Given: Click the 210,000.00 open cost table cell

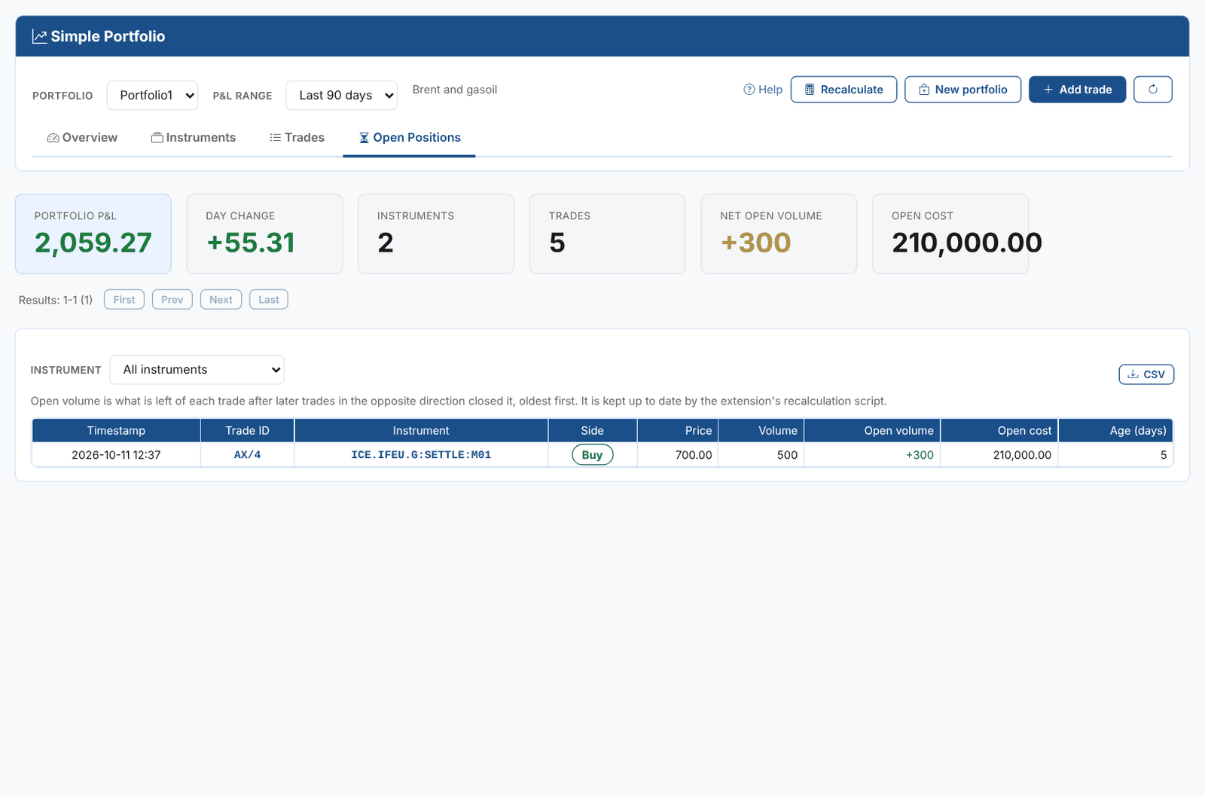Looking at the screenshot, I should click(999, 455).
